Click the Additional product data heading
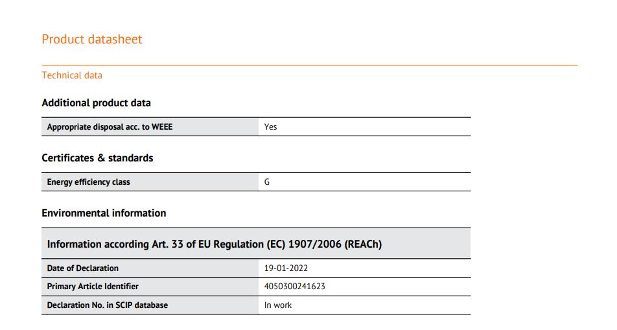 click(x=96, y=103)
